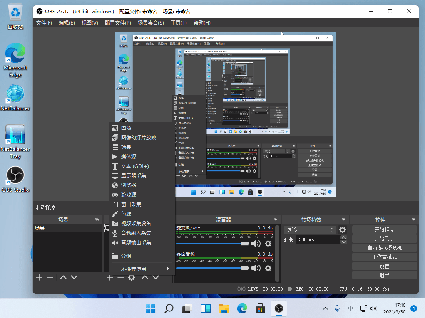Screen dimensions: 425x318
Task: Add 游戏源 game capture source
Action: [142, 195]
